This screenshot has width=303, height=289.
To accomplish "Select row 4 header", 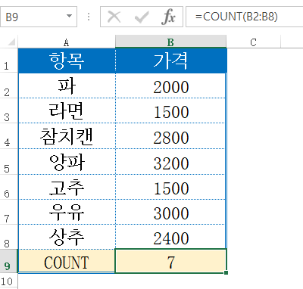I will point(9,136).
